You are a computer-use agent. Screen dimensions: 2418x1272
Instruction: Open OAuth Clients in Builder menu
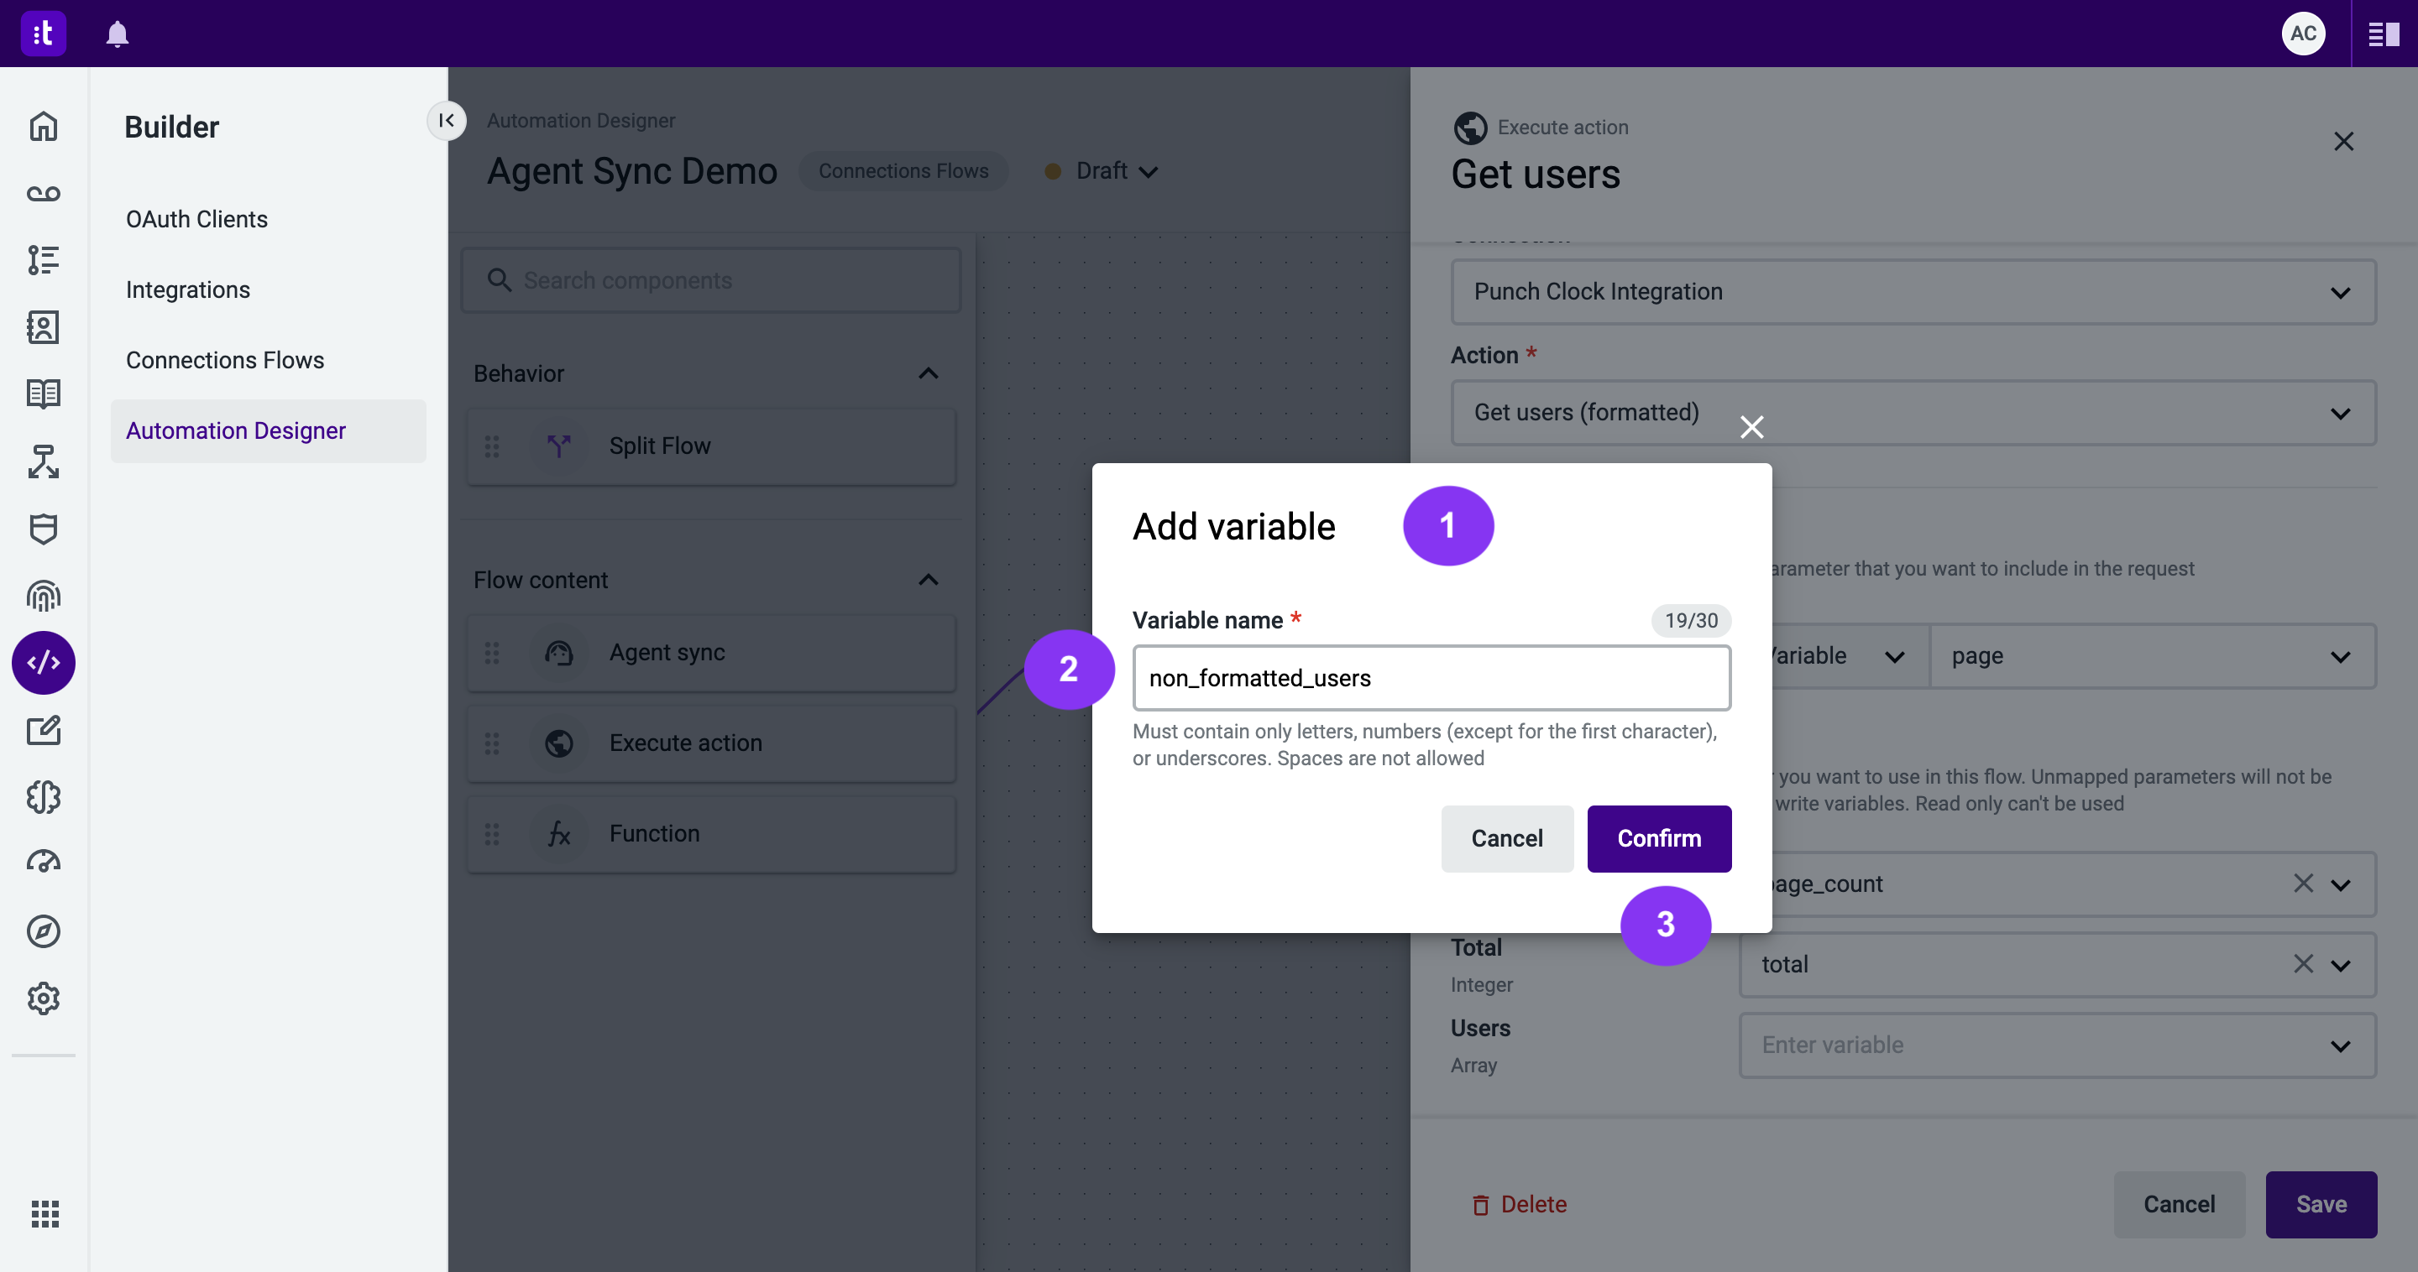[x=197, y=220]
